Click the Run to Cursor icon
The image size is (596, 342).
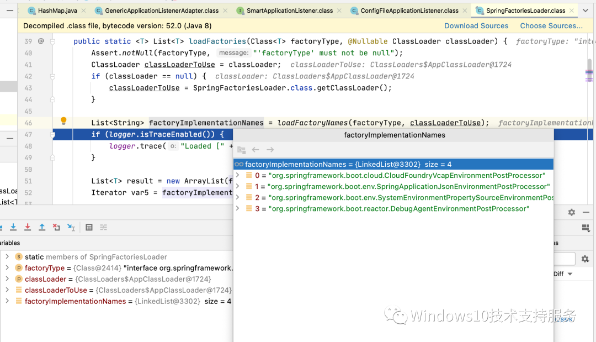point(71,228)
